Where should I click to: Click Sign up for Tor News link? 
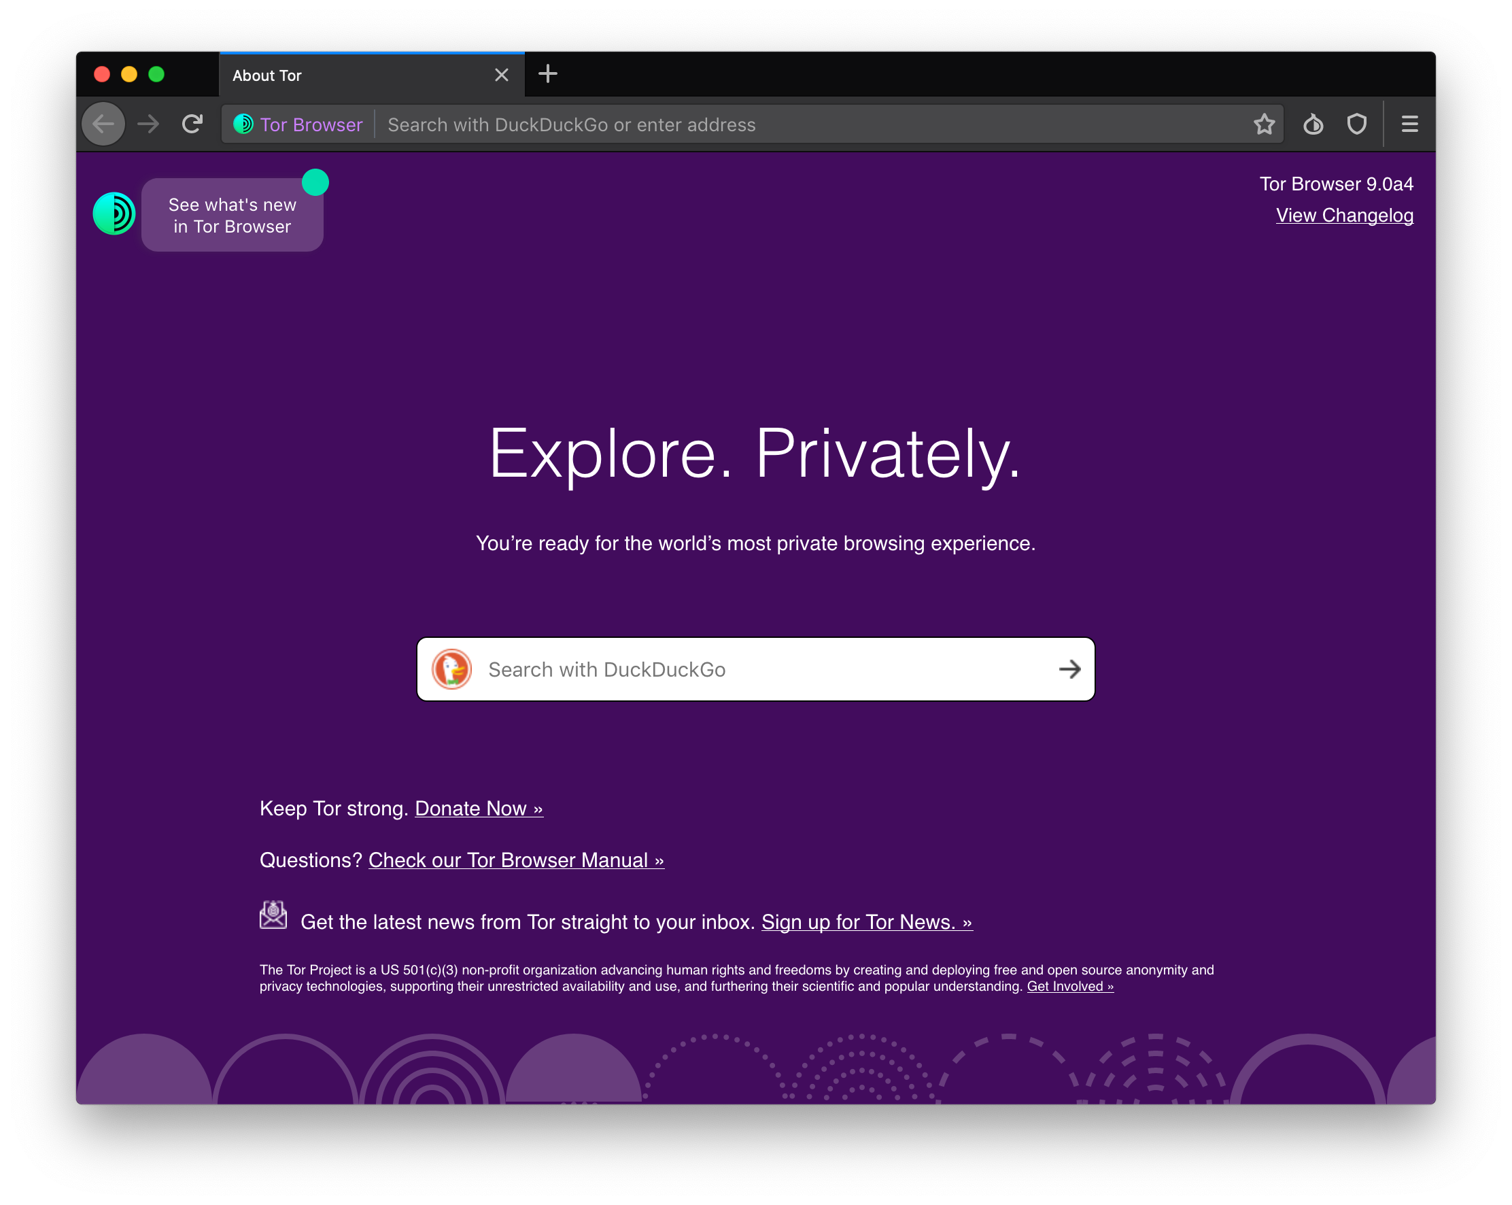pos(867,921)
